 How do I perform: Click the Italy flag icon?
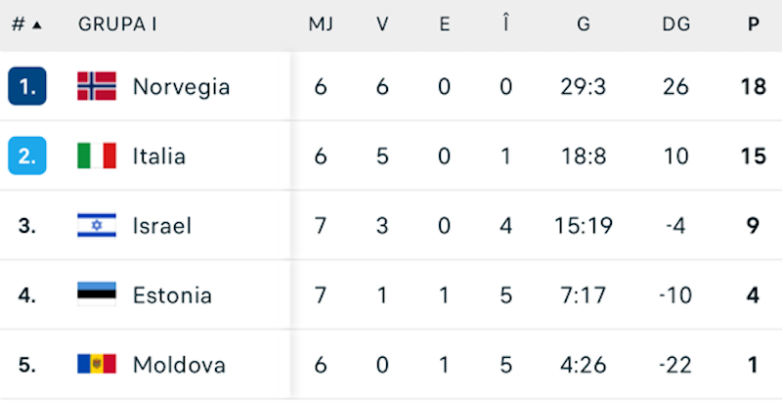point(97,156)
